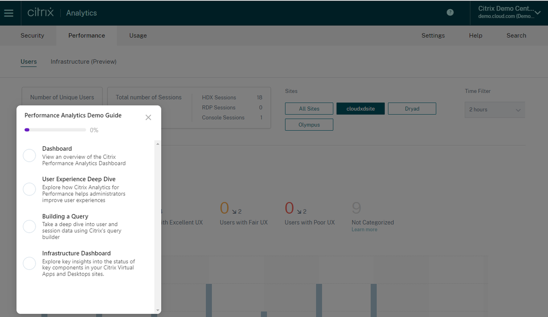This screenshot has height=317, width=548.
Task: Mark the Dashboard step circle
Action: tap(29, 156)
